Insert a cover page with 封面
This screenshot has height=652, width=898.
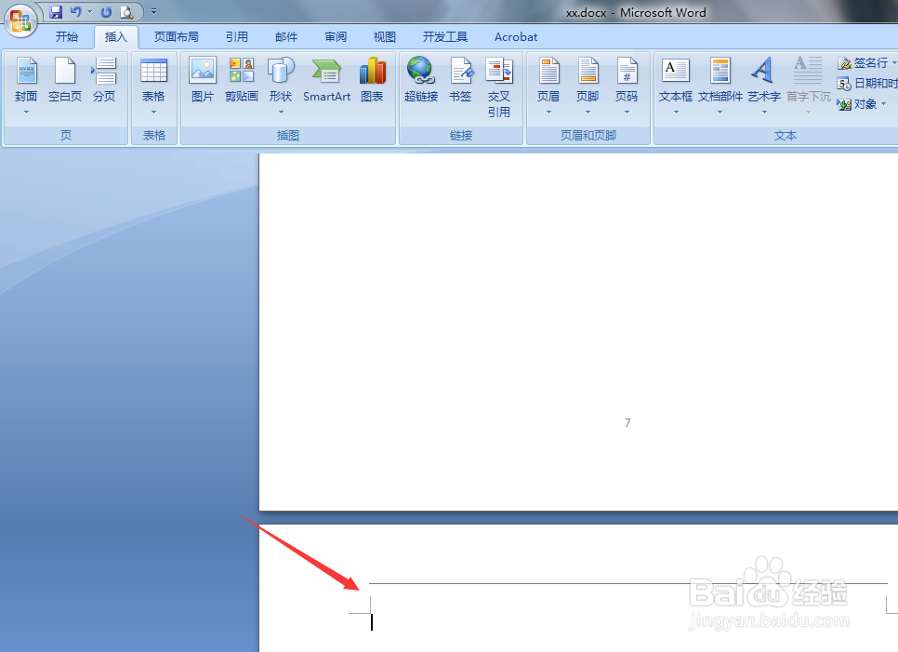(26, 86)
